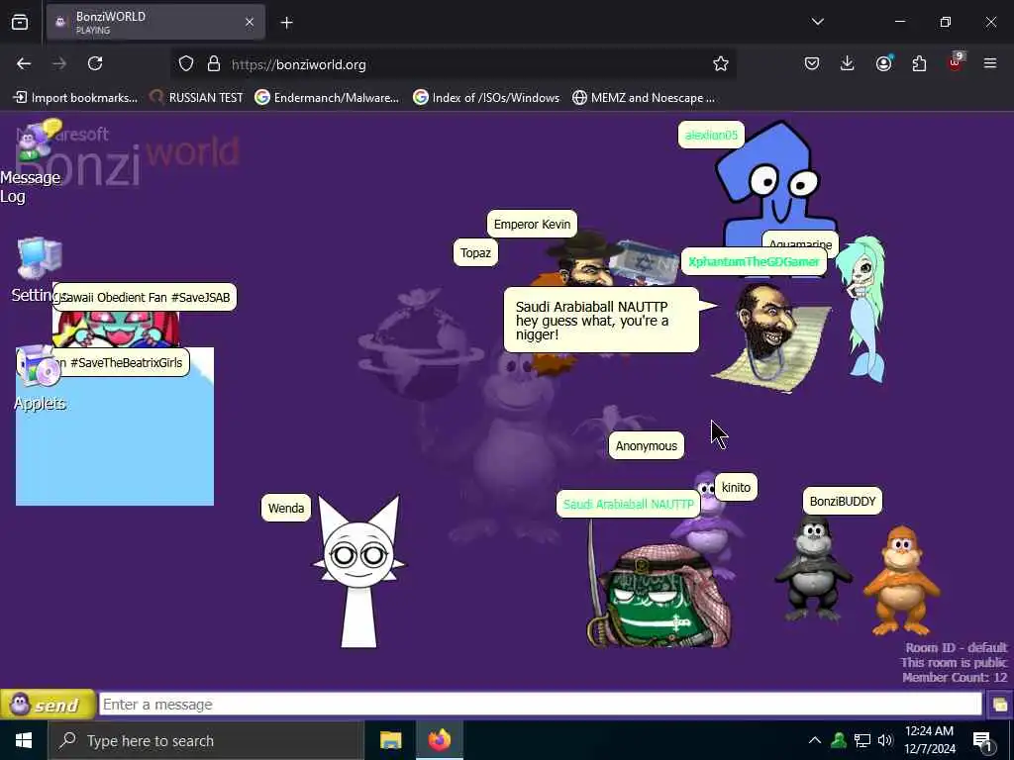Open Import bookmarks toolbar item
Image resolution: width=1014 pixels, height=760 pixels.
click(75, 98)
